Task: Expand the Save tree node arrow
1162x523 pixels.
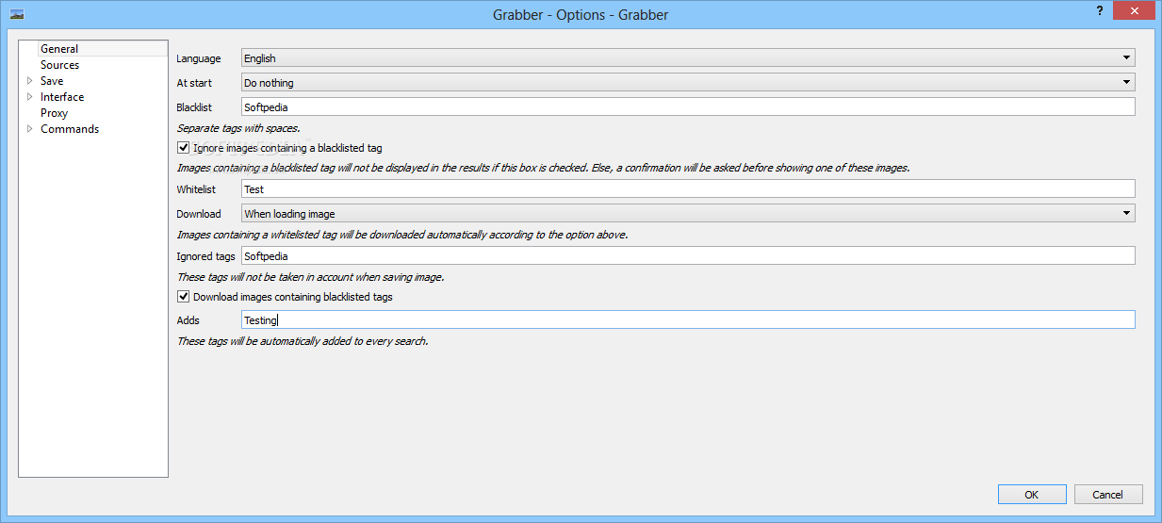Action: (x=30, y=81)
